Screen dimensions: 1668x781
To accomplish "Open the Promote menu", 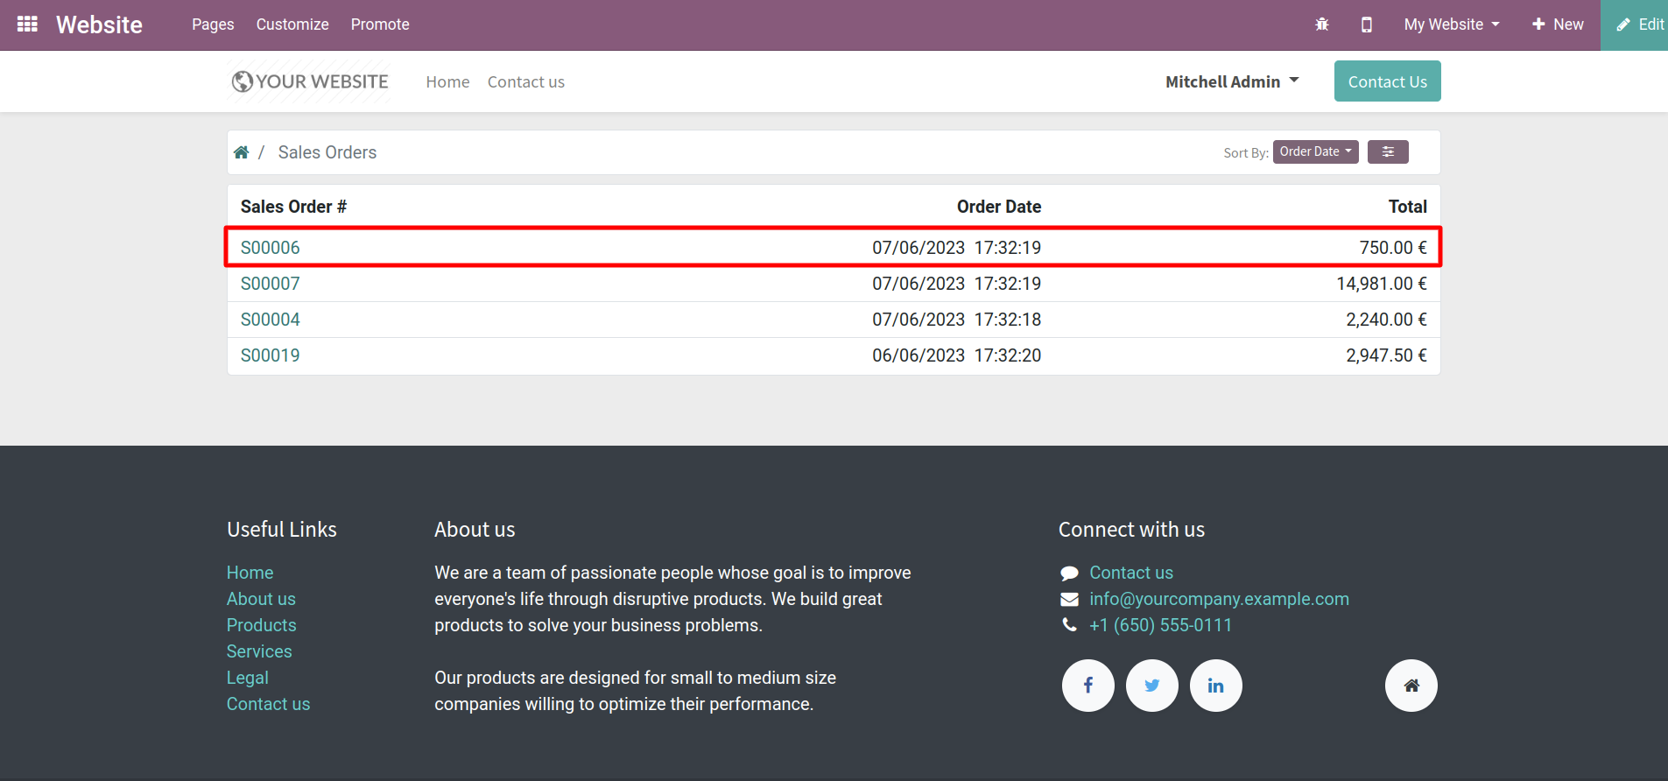I will [380, 25].
